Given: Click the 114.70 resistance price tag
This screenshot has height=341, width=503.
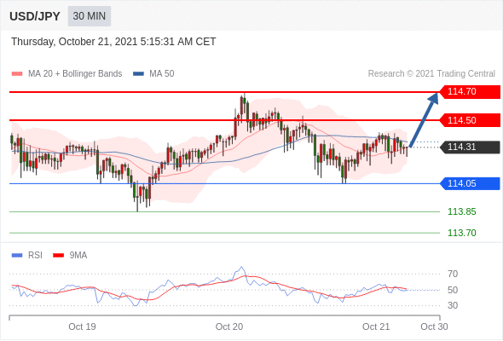Looking at the screenshot, I should pyautogui.click(x=470, y=92).
